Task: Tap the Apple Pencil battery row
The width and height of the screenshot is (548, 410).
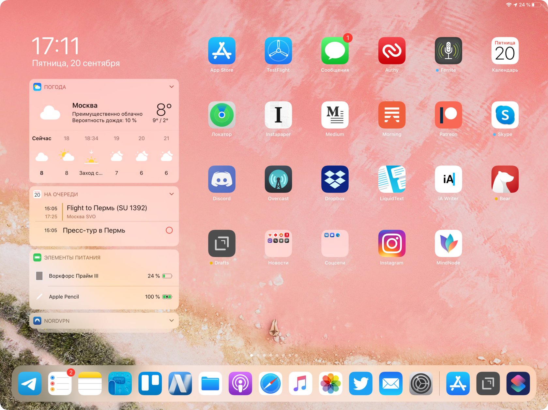Action: click(104, 297)
